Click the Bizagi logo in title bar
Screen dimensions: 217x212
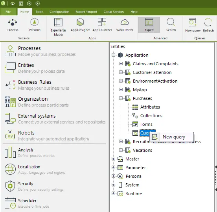coord(3,3)
